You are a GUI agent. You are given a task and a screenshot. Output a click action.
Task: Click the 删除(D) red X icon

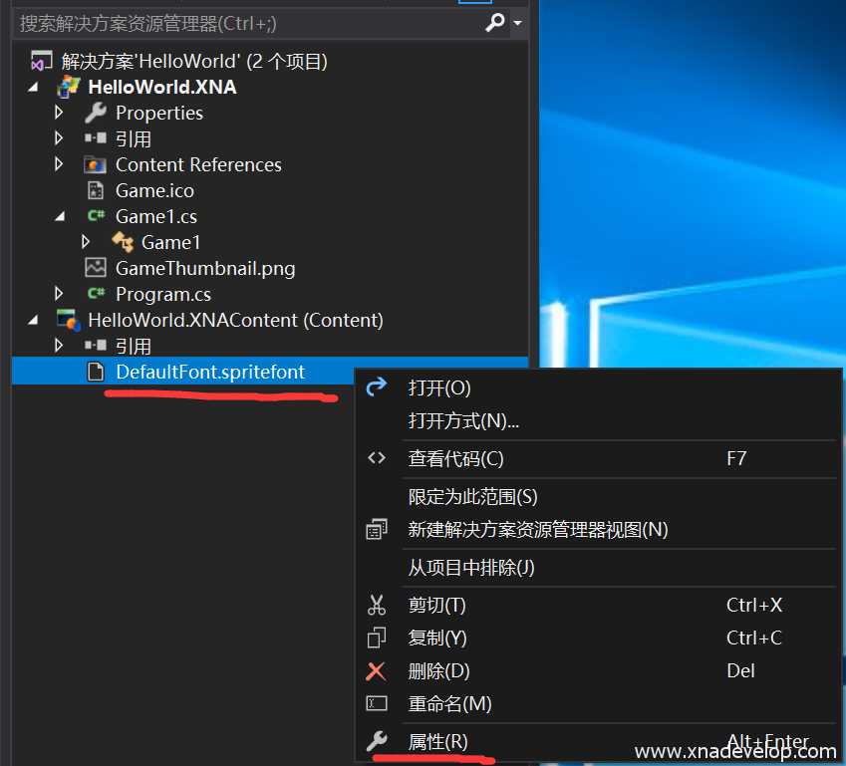(x=377, y=671)
